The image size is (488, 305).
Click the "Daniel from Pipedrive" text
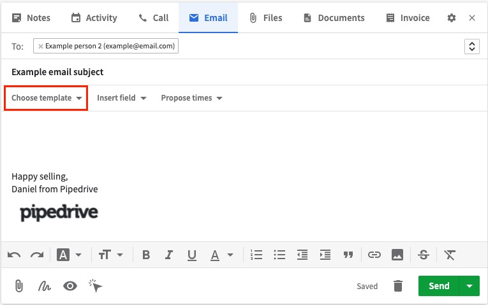click(x=55, y=189)
